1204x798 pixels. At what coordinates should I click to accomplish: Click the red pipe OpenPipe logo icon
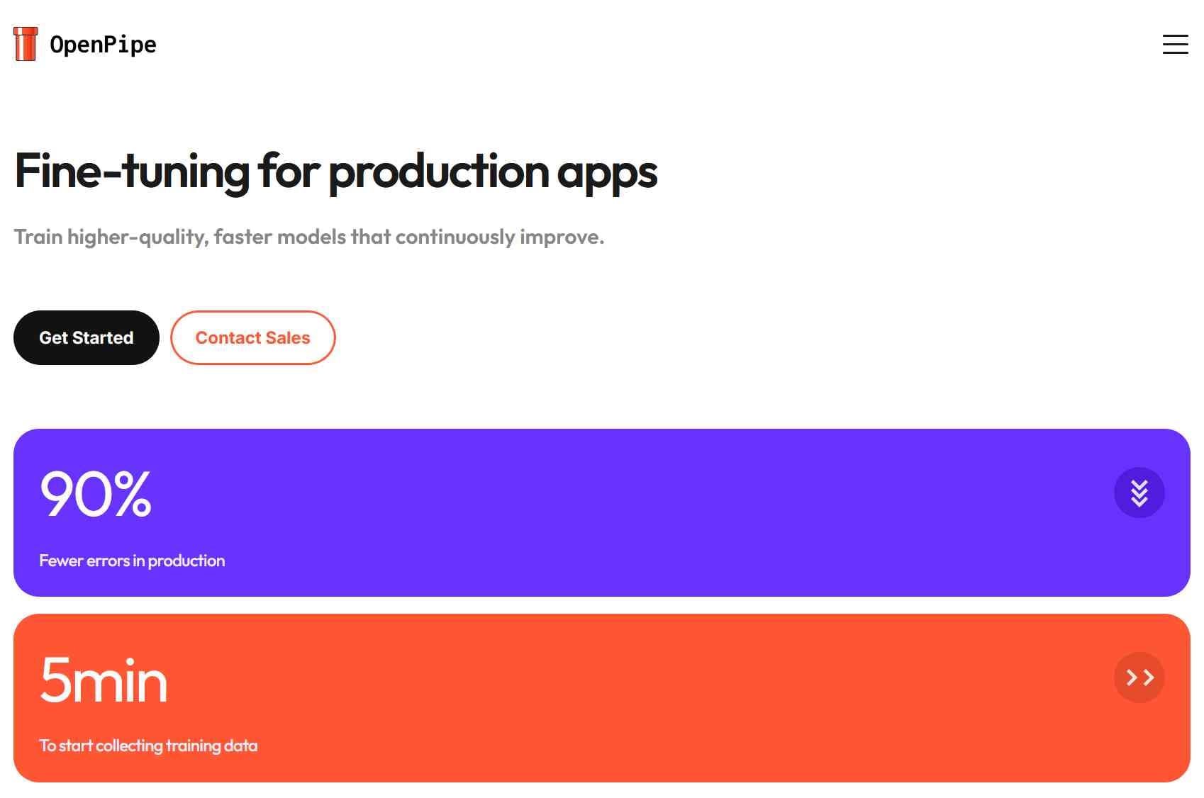click(26, 44)
